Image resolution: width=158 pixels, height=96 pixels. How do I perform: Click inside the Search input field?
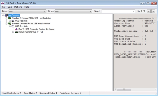[x=117, y=11]
